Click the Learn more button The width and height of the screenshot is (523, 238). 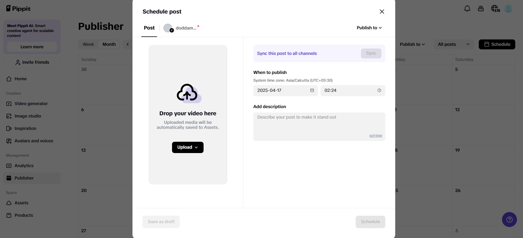click(32, 47)
